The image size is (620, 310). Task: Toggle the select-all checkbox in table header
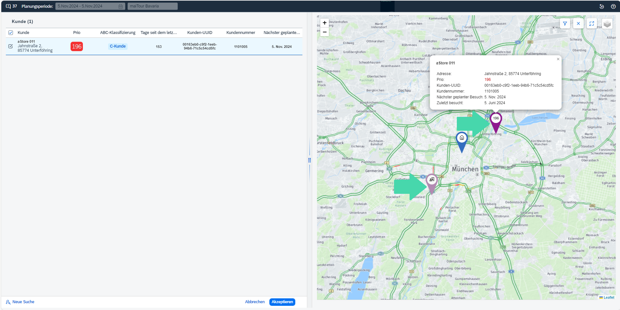pos(11,33)
